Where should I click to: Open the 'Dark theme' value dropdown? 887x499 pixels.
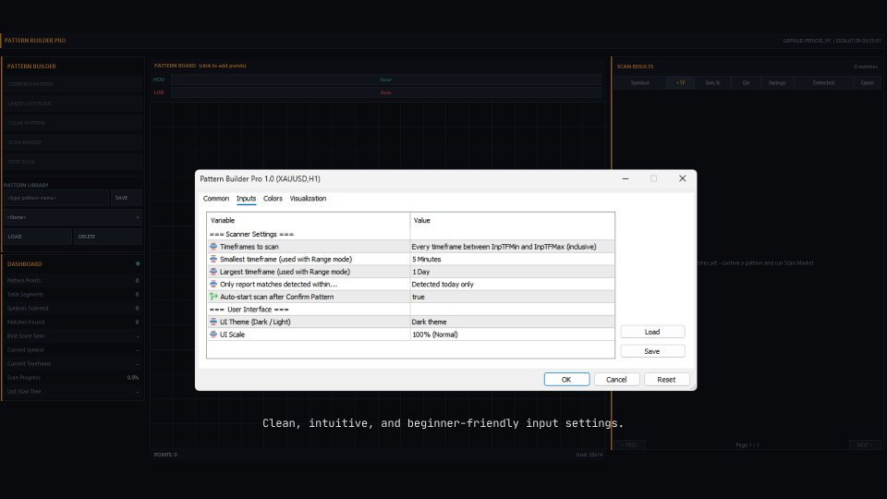(x=512, y=322)
